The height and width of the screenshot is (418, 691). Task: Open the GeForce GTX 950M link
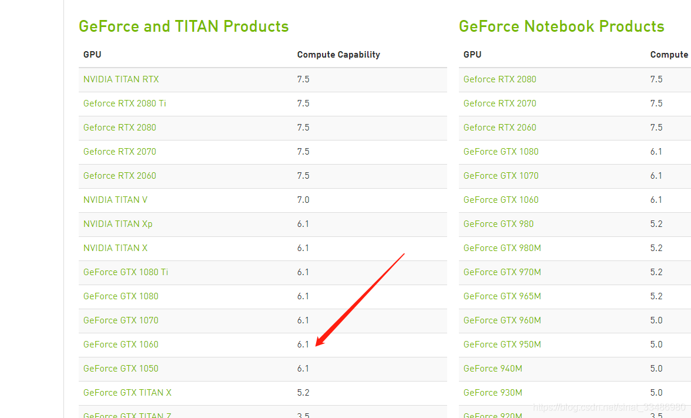(x=502, y=345)
